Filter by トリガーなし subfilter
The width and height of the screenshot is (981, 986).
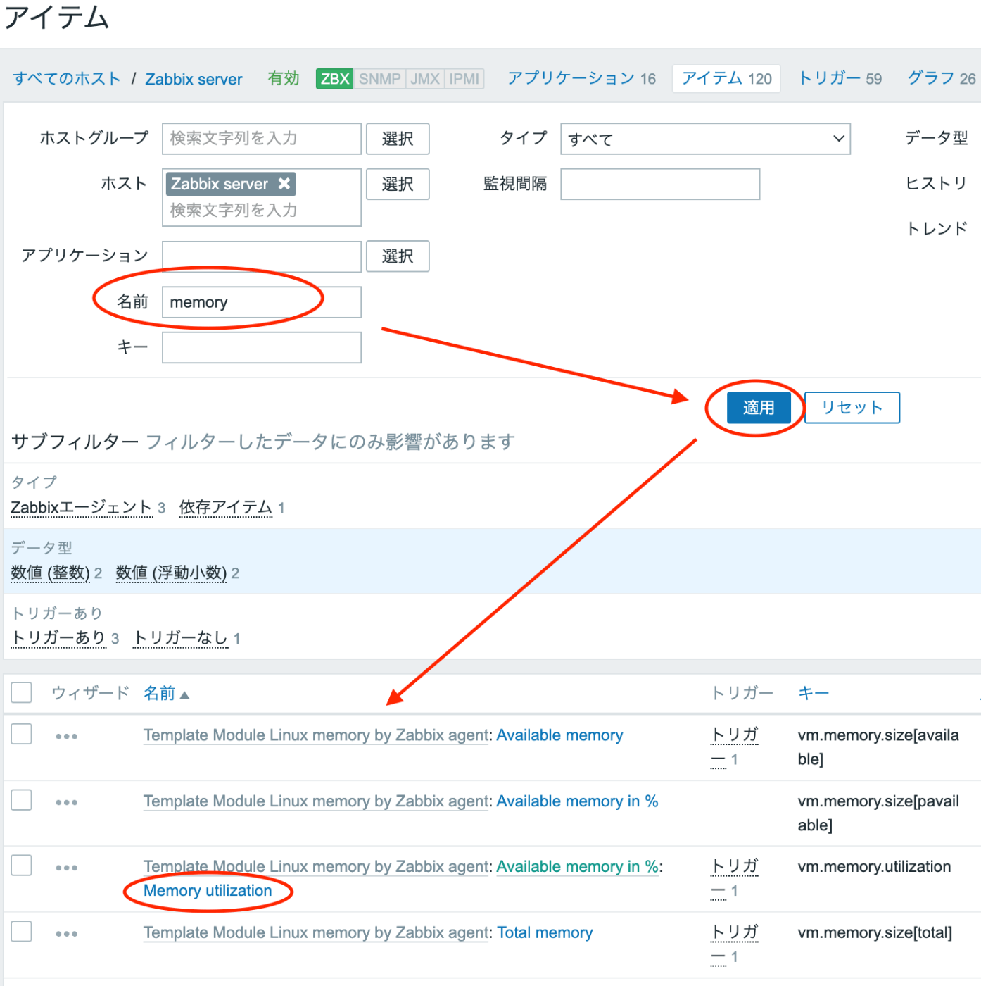click(x=181, y=639)
